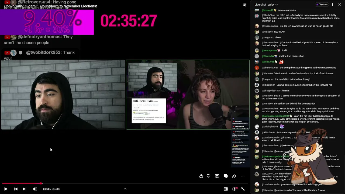This screenshot has height=194, width=345.
Task: Play the video
Action: click(x=6, y=189)
